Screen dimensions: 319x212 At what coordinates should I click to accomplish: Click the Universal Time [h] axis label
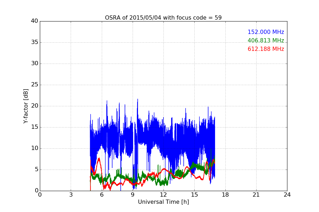163,202
